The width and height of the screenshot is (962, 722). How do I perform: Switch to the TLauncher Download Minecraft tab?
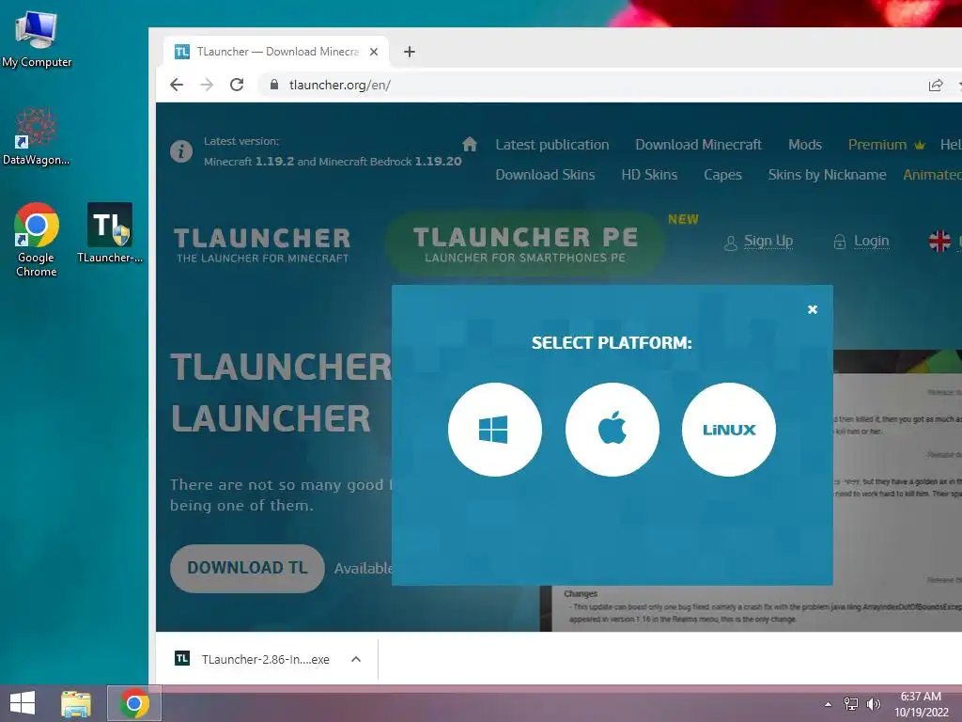coord(276,52)
